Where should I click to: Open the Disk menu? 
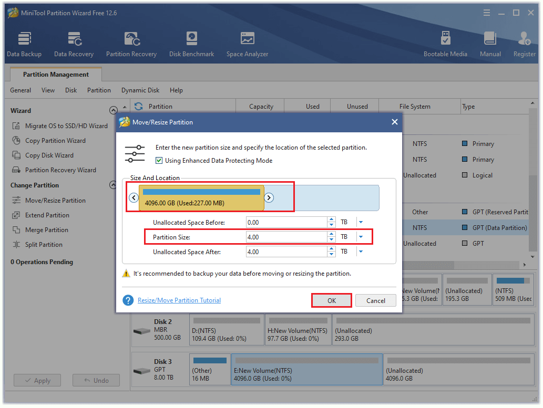[71, 90]
